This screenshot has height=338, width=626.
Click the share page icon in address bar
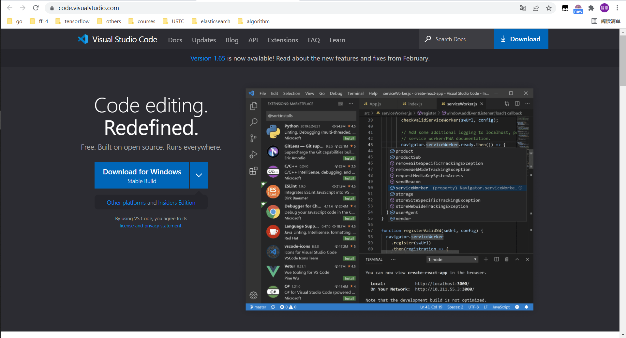click(x=536, y=8)
